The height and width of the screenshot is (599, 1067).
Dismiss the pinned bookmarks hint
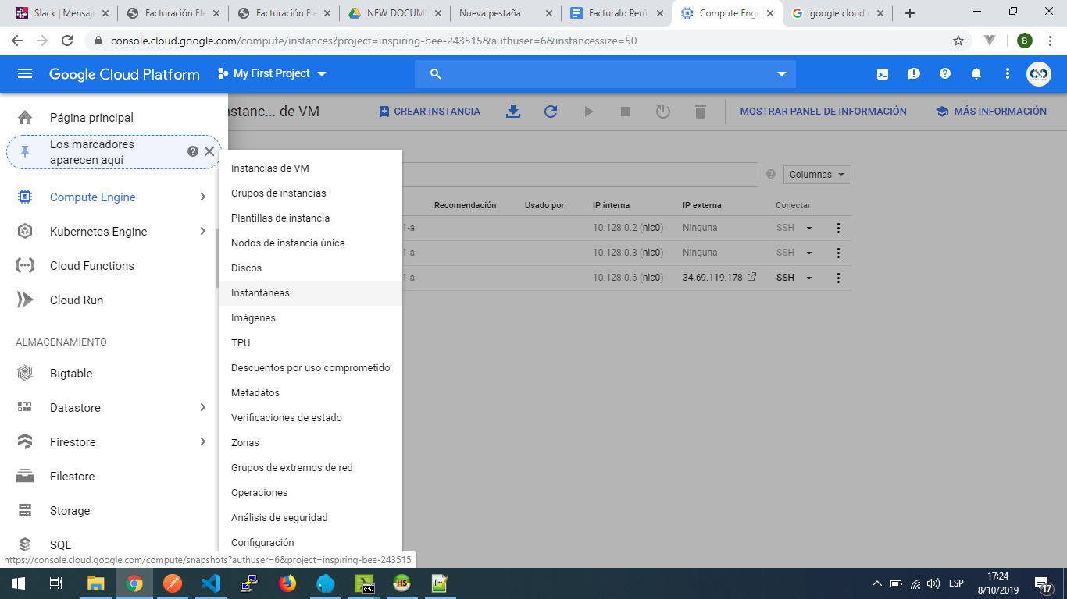pos(209,151)
